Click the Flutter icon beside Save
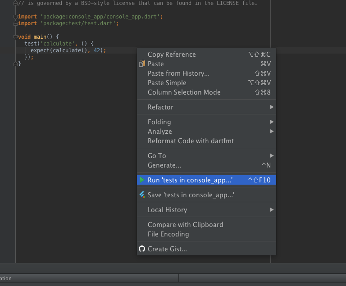This screenshot has height=286, width=346. [x=142, y=195]
